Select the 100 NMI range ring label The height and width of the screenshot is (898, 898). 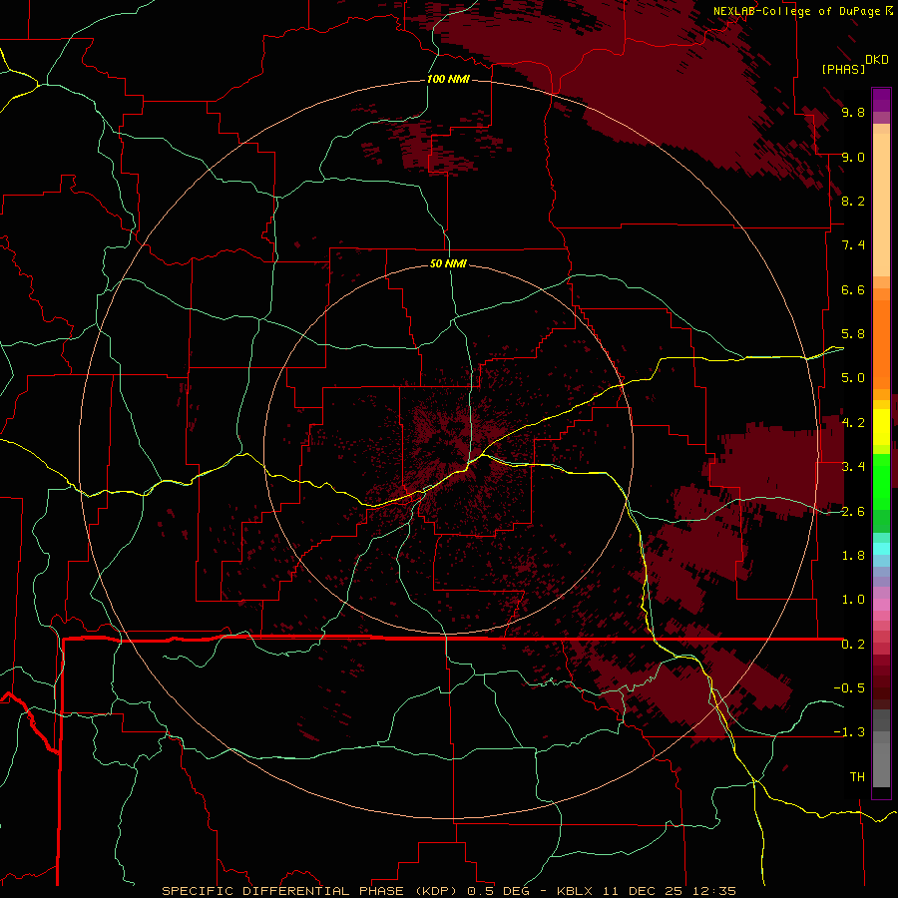coord(448,79)
